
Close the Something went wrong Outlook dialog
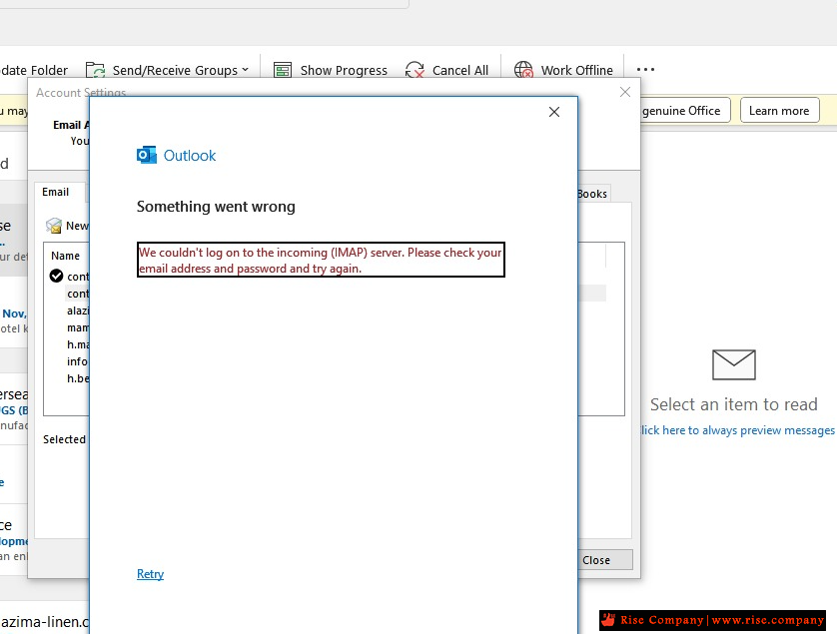554,112
